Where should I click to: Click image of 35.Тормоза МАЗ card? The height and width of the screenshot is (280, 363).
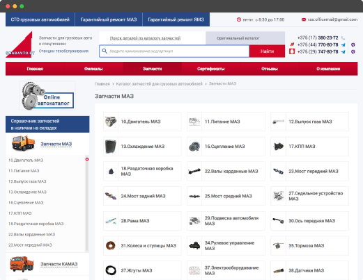[x=278, y=246]
